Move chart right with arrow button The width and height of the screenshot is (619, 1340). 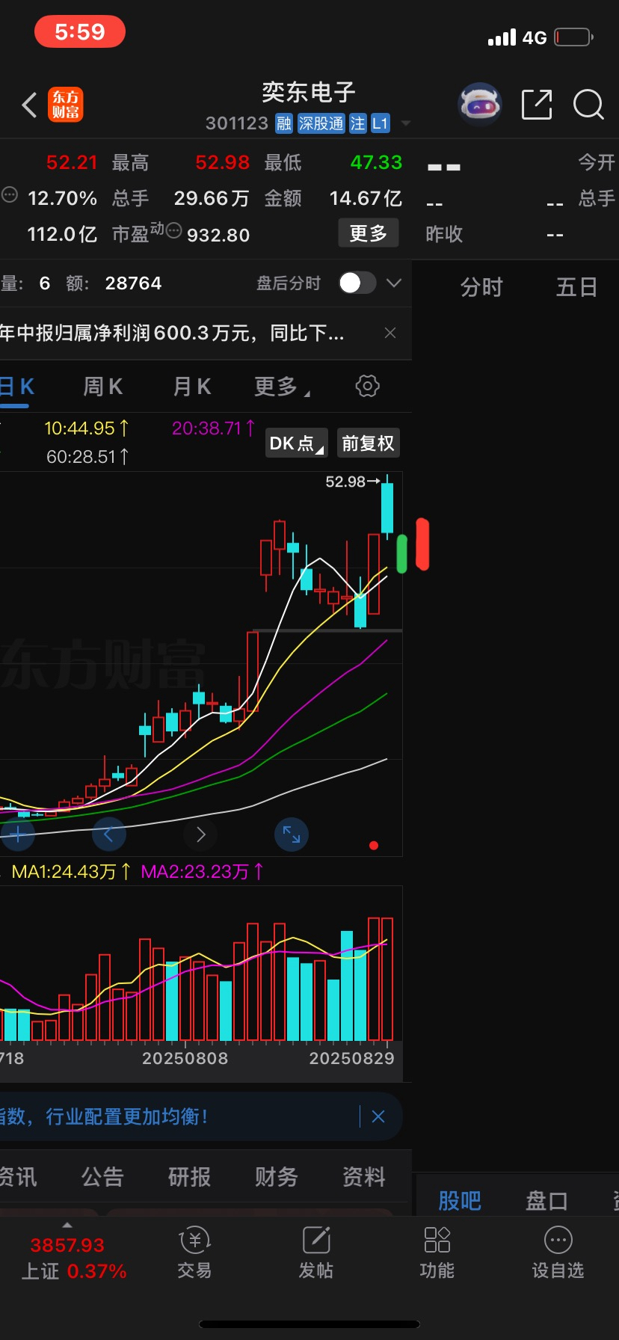(x=200, y=834)
